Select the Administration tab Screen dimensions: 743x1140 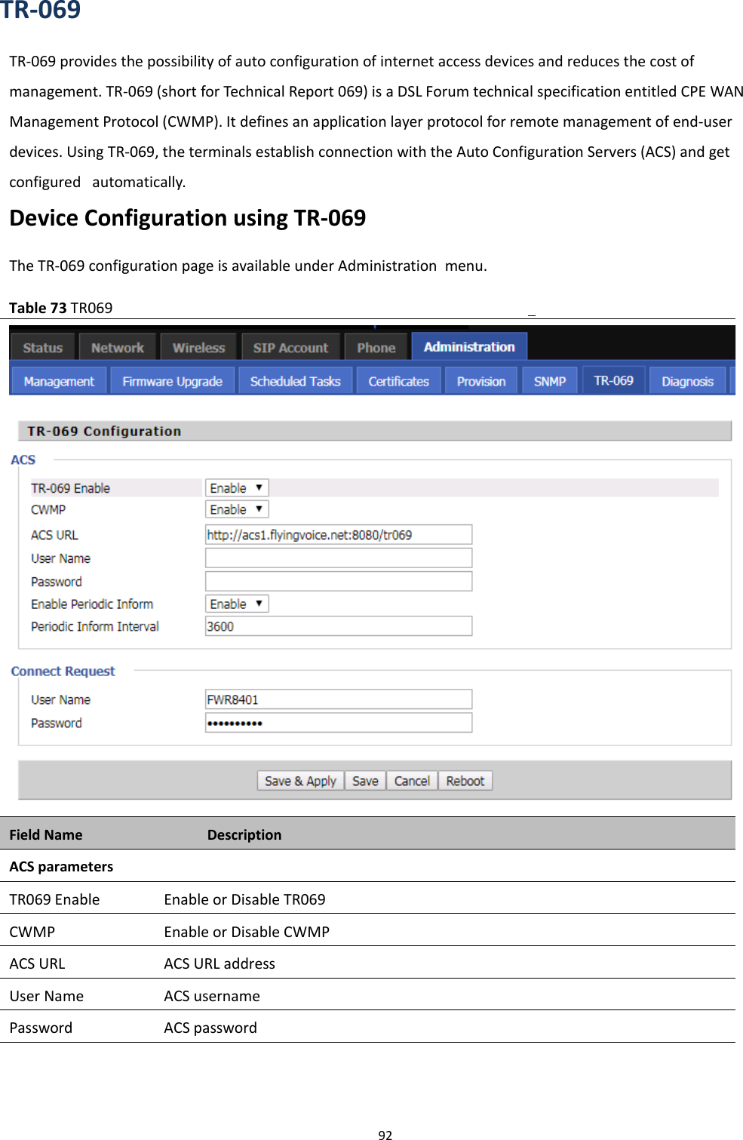(x=468, y=346)
